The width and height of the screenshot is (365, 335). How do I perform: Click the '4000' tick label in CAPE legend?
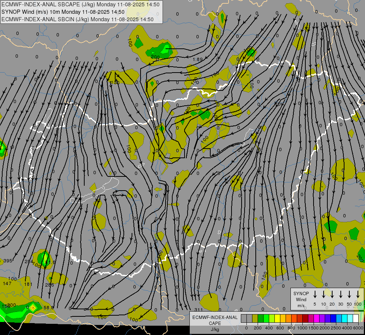(x=347, y=328)
